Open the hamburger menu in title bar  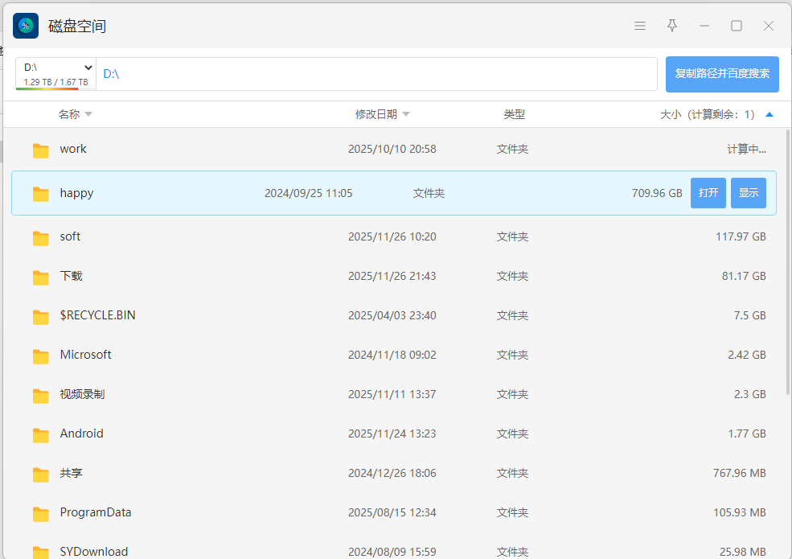point(640,26)
